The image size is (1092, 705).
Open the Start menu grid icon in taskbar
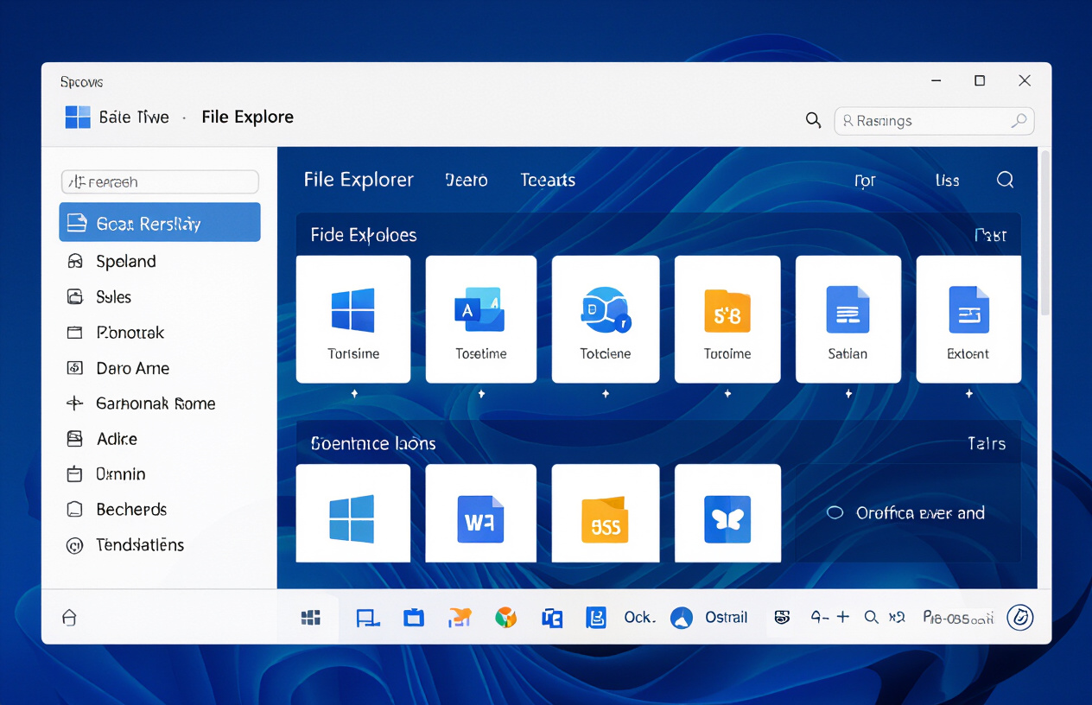click(x=311, y=617)
